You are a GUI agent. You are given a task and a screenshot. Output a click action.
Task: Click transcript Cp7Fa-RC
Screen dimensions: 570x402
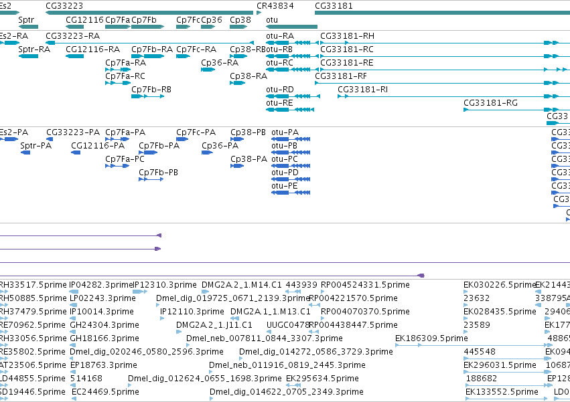118,83
